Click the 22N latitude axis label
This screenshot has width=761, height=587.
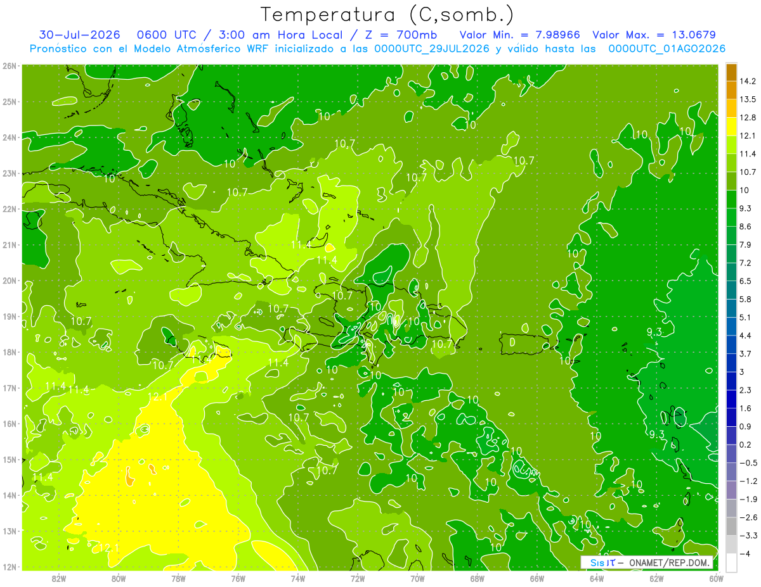click(9, 209)
